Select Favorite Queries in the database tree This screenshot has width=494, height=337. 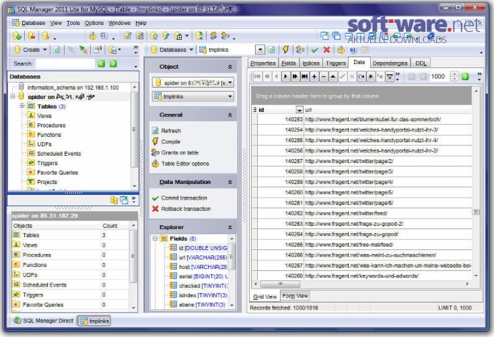[57, 173]
